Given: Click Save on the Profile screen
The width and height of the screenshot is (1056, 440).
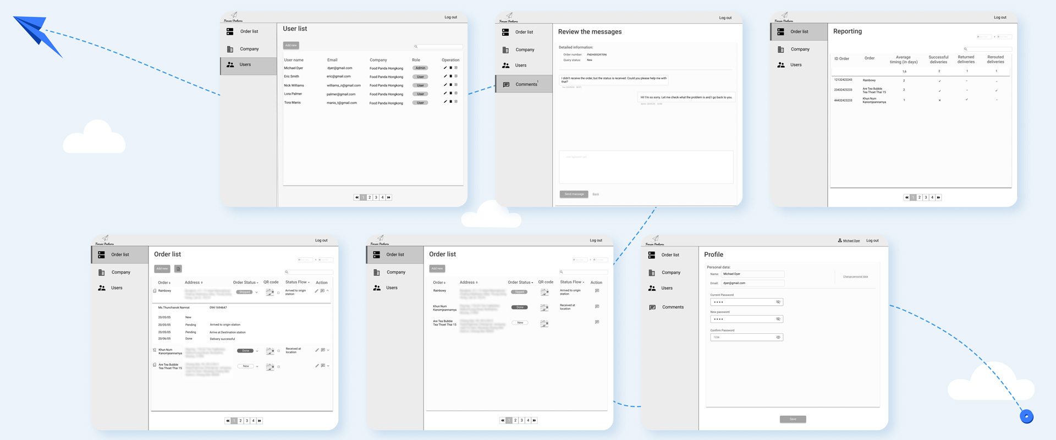Looking at the screenshot, I should point(793,419).
